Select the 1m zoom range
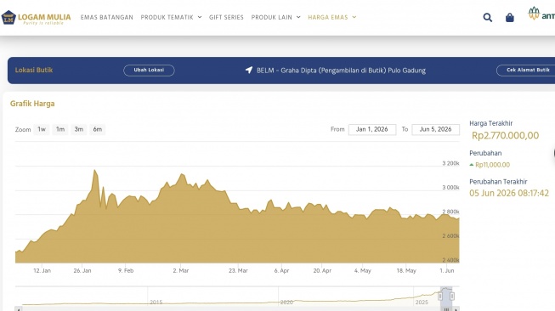This screenshot has height=311, width=555. [60, 129]
